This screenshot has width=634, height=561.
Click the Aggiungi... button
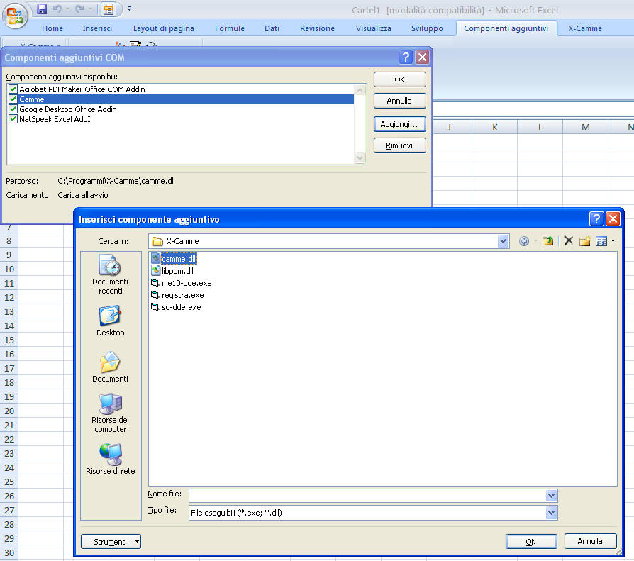pos(399,124)
